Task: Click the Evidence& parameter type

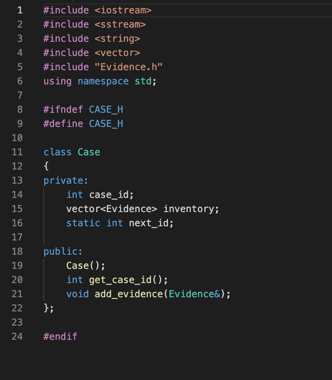Action: tap(195, 294)
